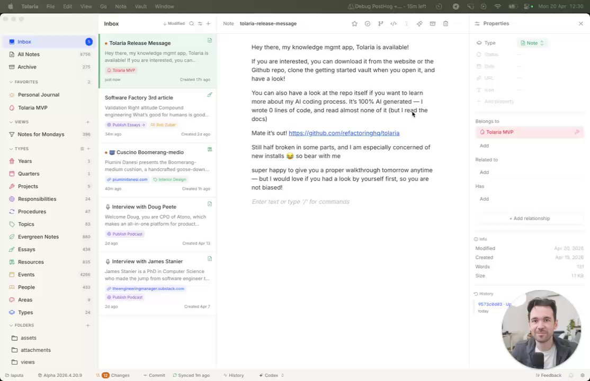Image resolution: width=590 pixels, height=381 pixels.
Task: Select All Notes in sidebar
Action: pyautogui.click(x=49, y=55)
